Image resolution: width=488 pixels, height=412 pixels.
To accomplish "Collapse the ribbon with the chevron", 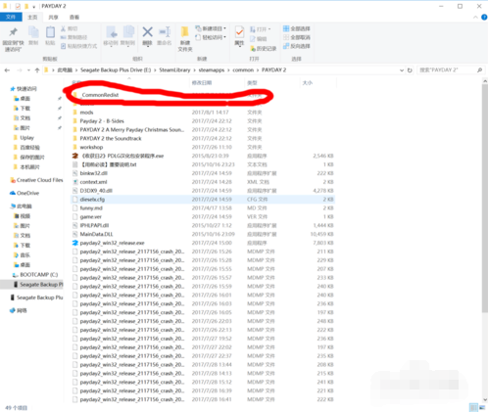I will (475, 18).
